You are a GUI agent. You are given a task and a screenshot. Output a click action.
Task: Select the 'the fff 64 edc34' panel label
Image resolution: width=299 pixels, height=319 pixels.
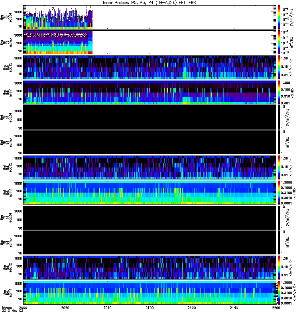pyautogui.click(x=6, y=218)
